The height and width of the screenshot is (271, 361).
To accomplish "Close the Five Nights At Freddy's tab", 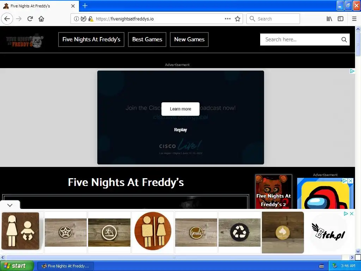I will point(73,6).
